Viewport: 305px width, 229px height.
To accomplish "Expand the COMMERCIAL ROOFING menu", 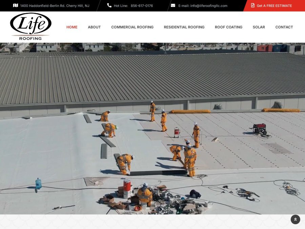I will 132,27.
